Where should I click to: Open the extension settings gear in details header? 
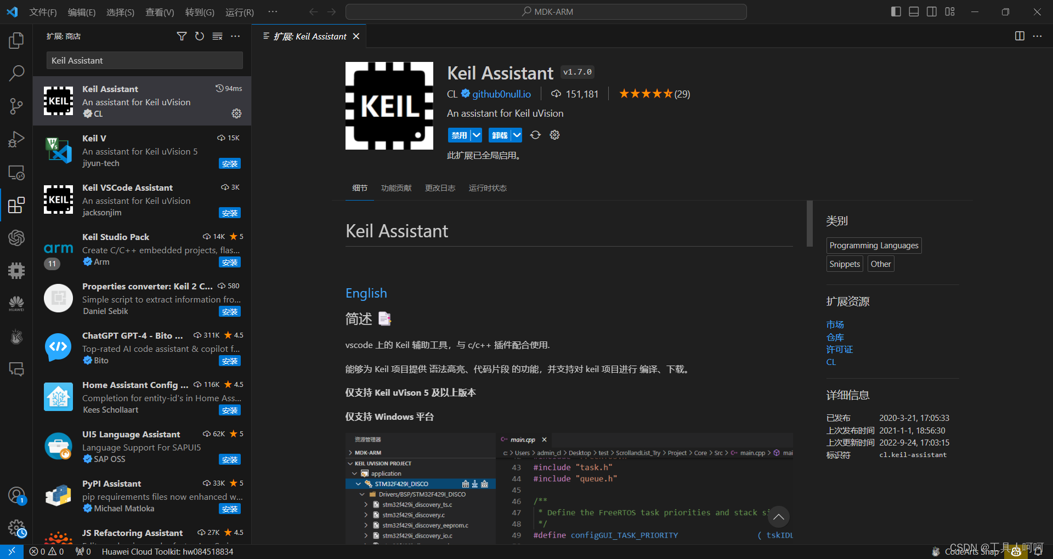pos(554,135)
